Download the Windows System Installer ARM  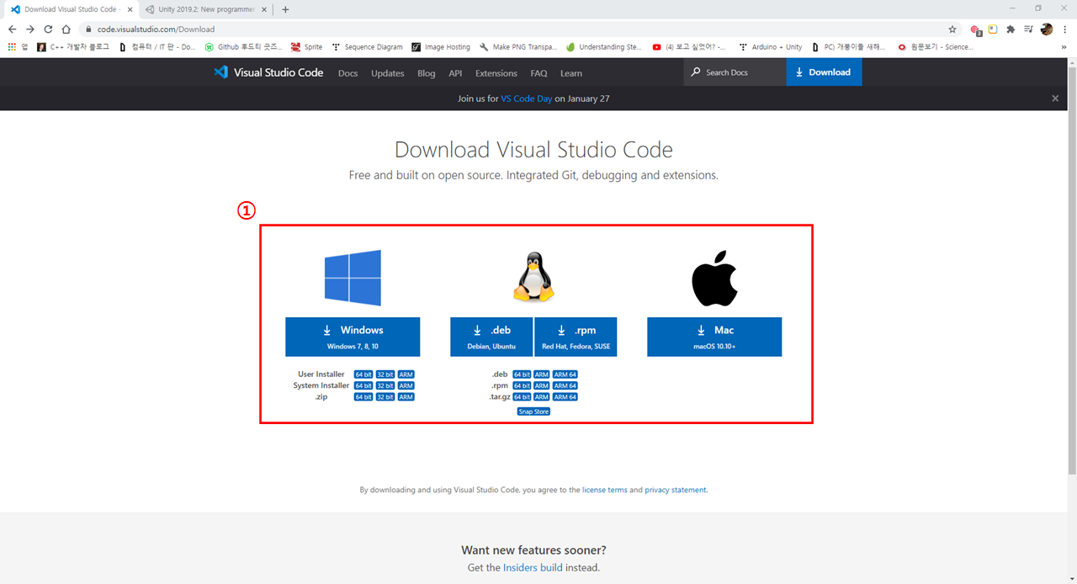(x=406, y=385)
